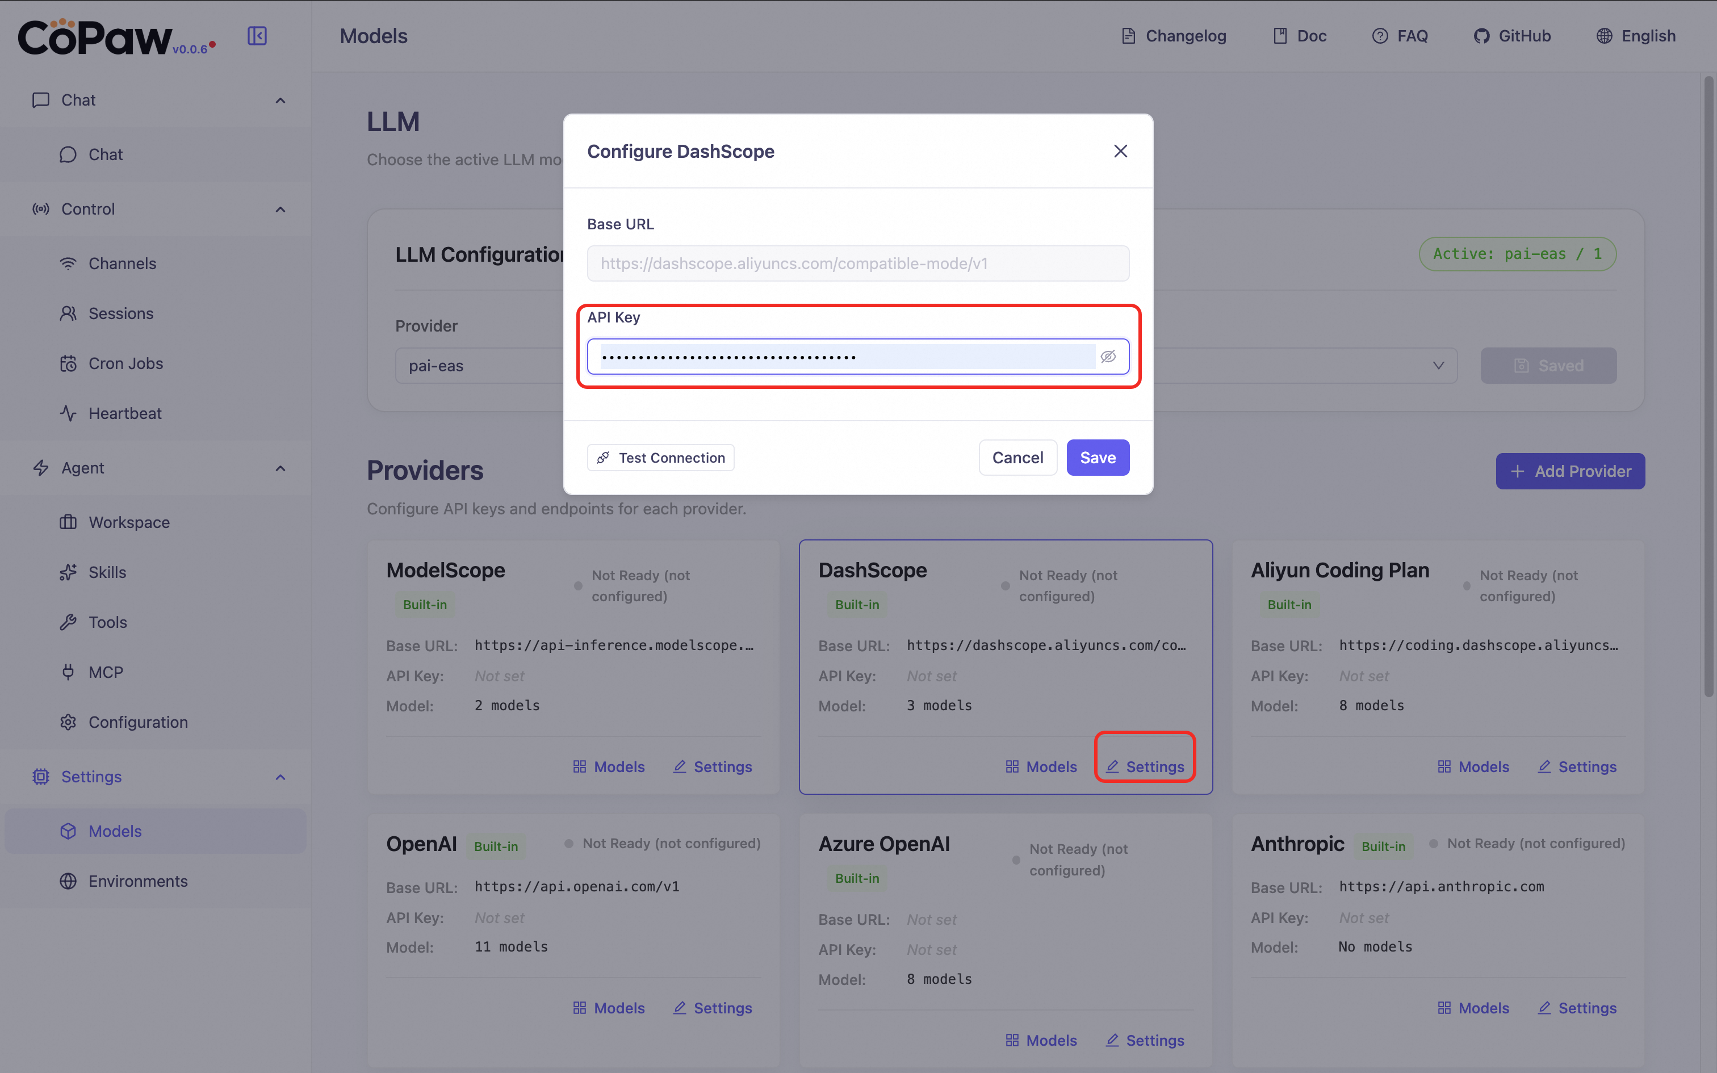Collapse the Control sidebar section
This screenshot has width=1717, height=1073.
pos(280,209)
